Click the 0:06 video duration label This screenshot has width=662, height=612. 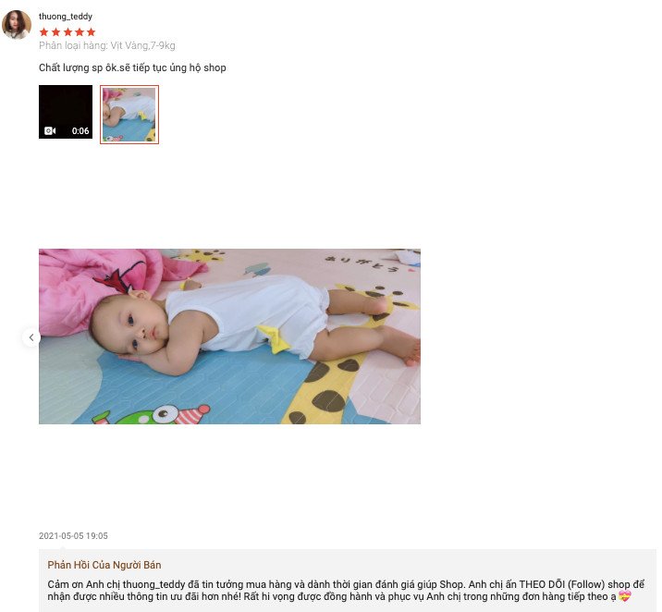tap(80, 131)
